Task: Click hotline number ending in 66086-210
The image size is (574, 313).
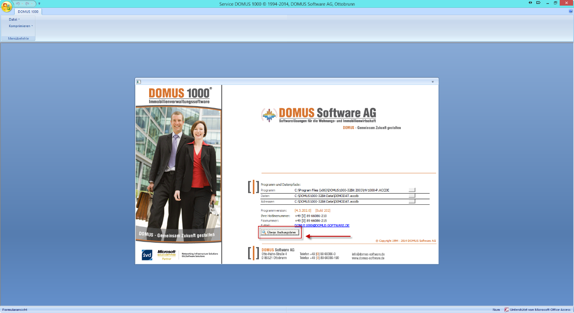Action: click(x=310, y=216)
